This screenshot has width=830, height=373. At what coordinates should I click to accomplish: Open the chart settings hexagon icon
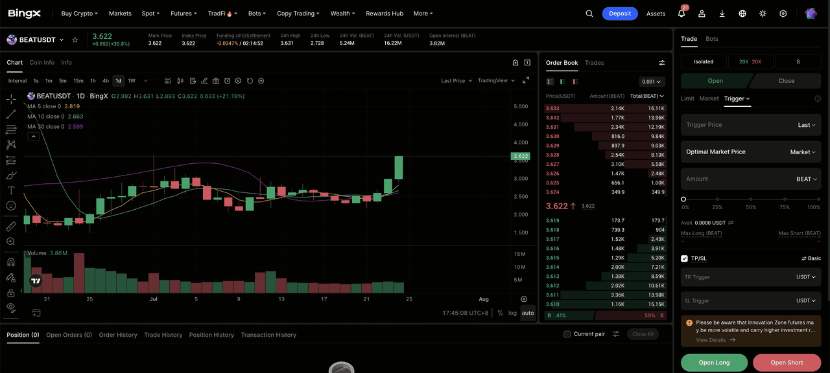click(x=239, y=81)
